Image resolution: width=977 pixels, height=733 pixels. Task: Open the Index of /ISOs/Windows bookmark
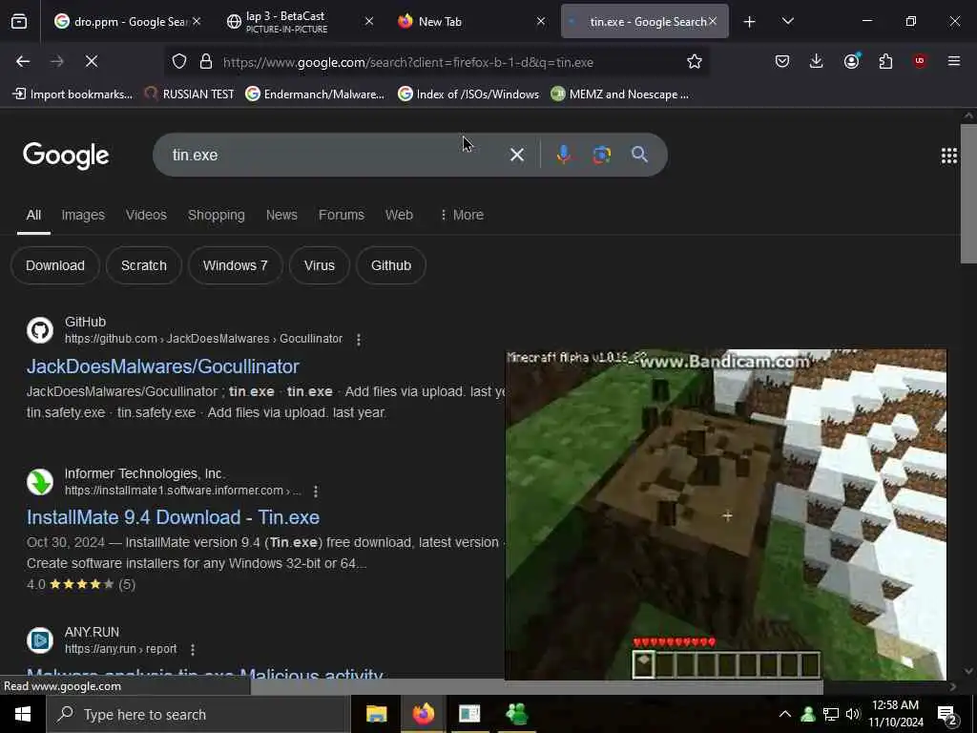point(468,94)
